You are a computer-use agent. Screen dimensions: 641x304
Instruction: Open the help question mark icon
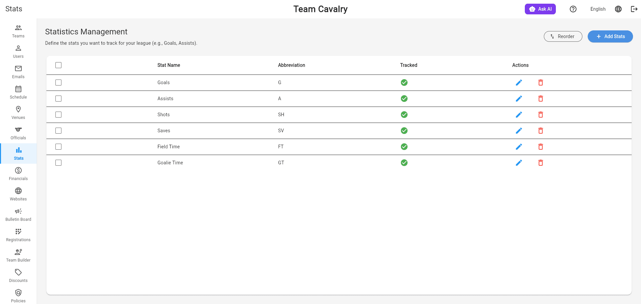click(x=573, y=9)
